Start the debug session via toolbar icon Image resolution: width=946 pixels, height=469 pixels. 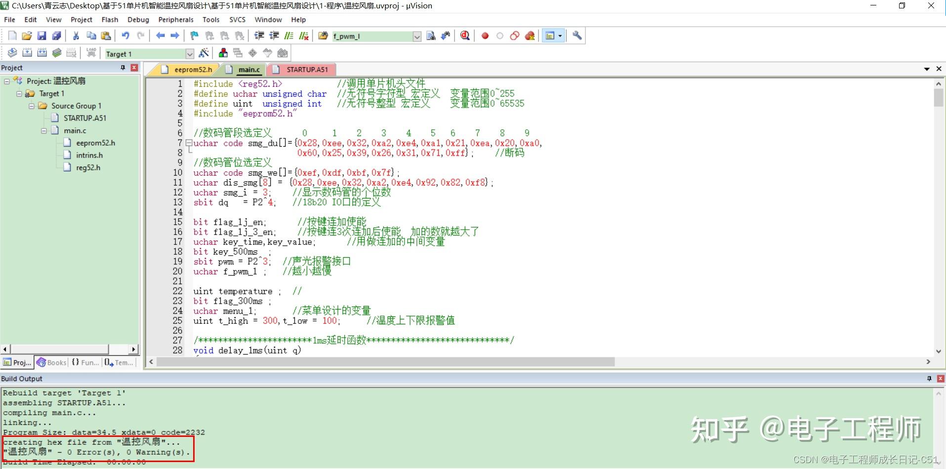pyautogui.click(x=465, y=36)
